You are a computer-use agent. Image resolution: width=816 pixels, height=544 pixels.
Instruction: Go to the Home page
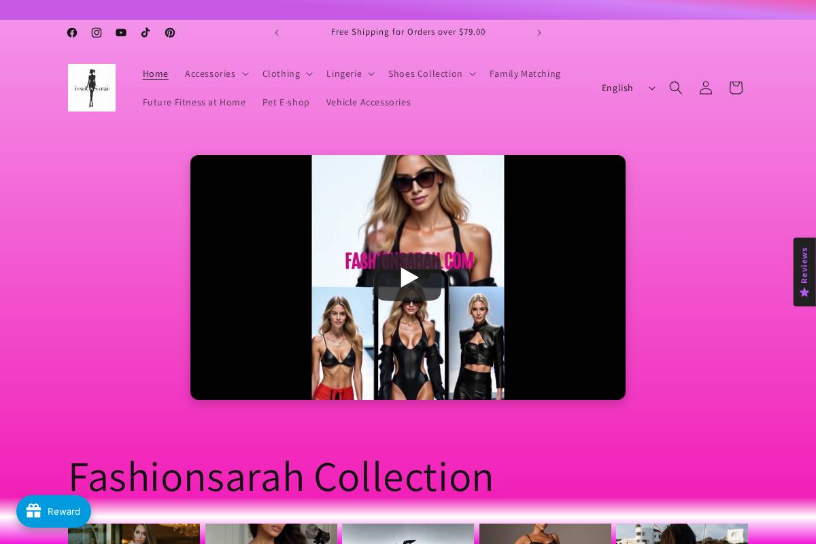coord(156,73)
